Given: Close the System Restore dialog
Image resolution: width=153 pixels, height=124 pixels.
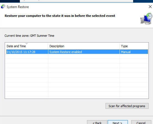Looking at the screenshot, I should [150, 7].
